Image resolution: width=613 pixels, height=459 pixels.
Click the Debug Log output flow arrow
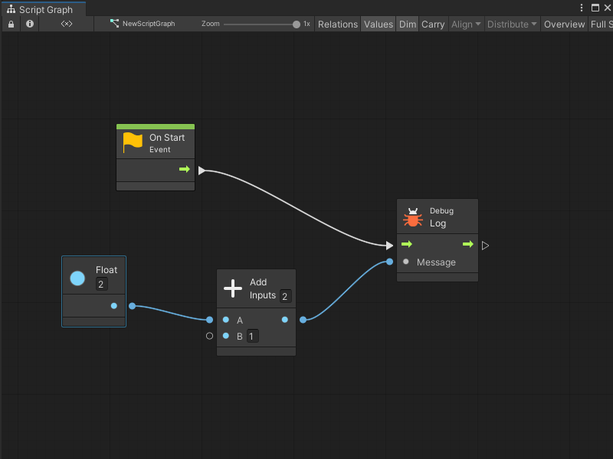[x=467, y=245]
